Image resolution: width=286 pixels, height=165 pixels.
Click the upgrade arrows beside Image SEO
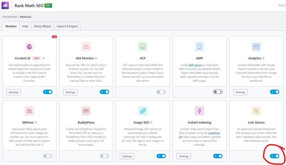151,122
